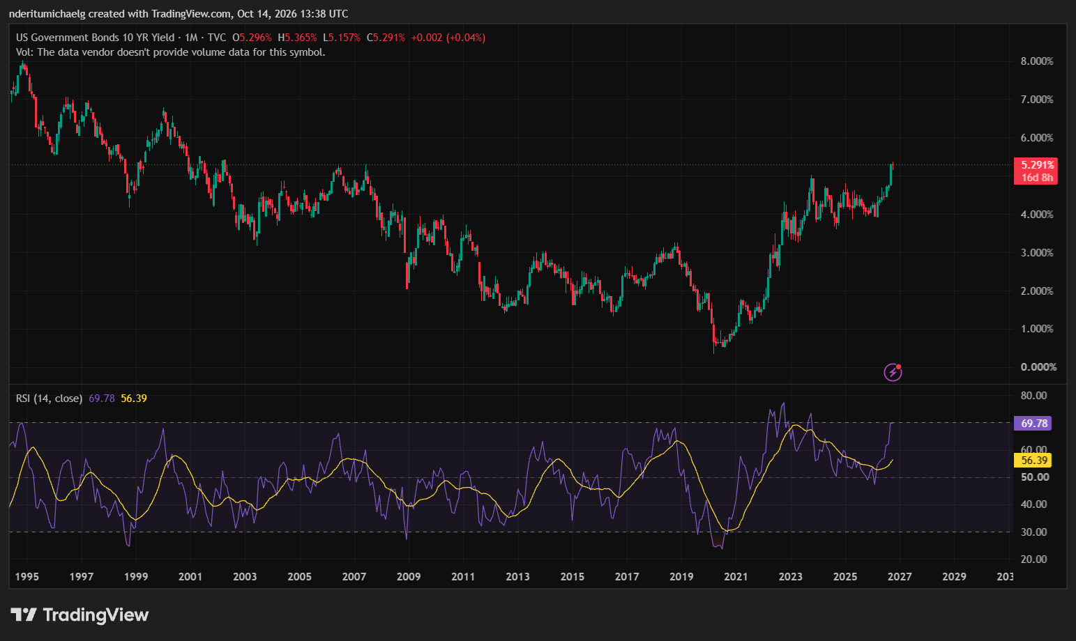Click the 2021 time axis label

coord(736,577)
